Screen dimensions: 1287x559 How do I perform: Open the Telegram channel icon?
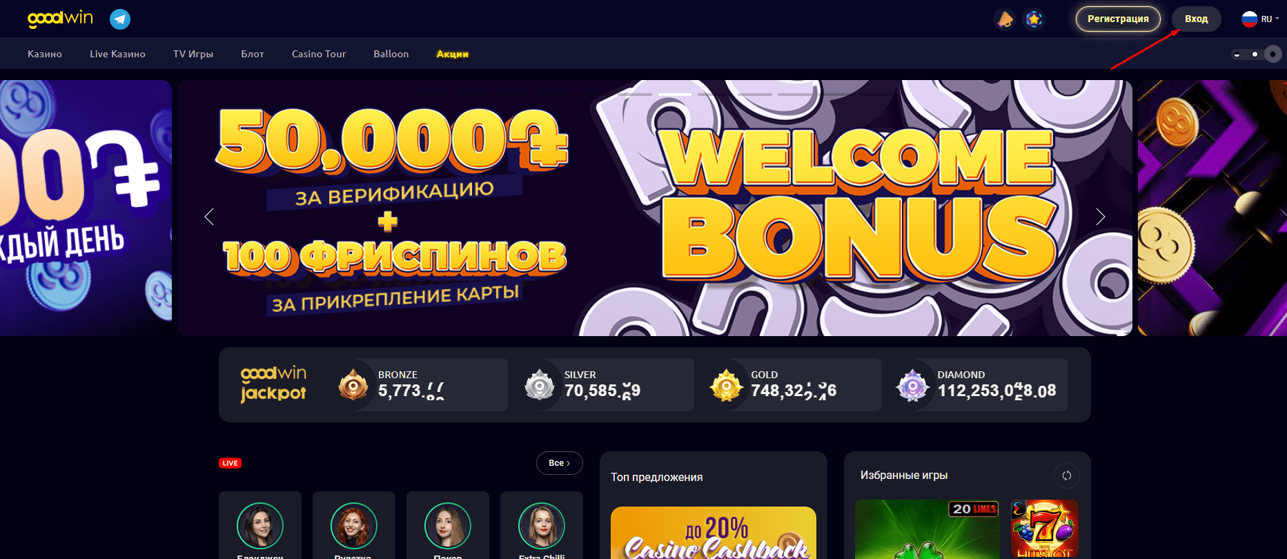[x=120, y=19]
